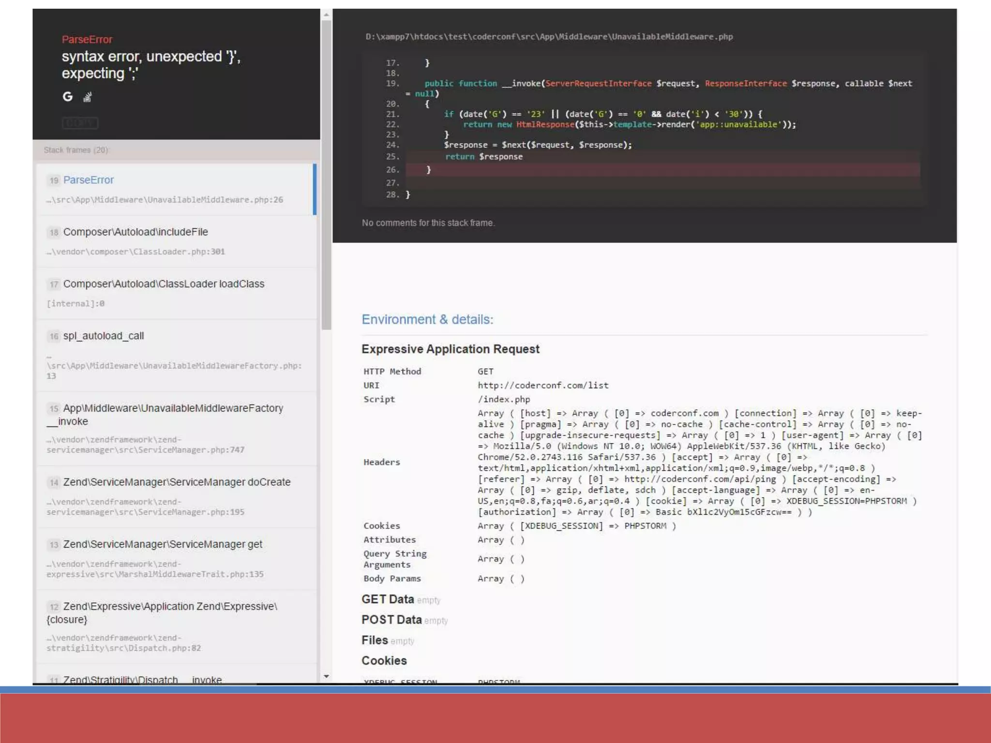Click scrollbar up arrow in frames panel
Image resolution: width=991 pixels, height=743 pixels.
click(x=327, y=15)
